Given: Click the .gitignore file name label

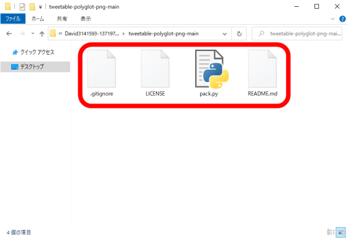Looking at the screenshot, I should pyautogui.click(x=102, y=94).
